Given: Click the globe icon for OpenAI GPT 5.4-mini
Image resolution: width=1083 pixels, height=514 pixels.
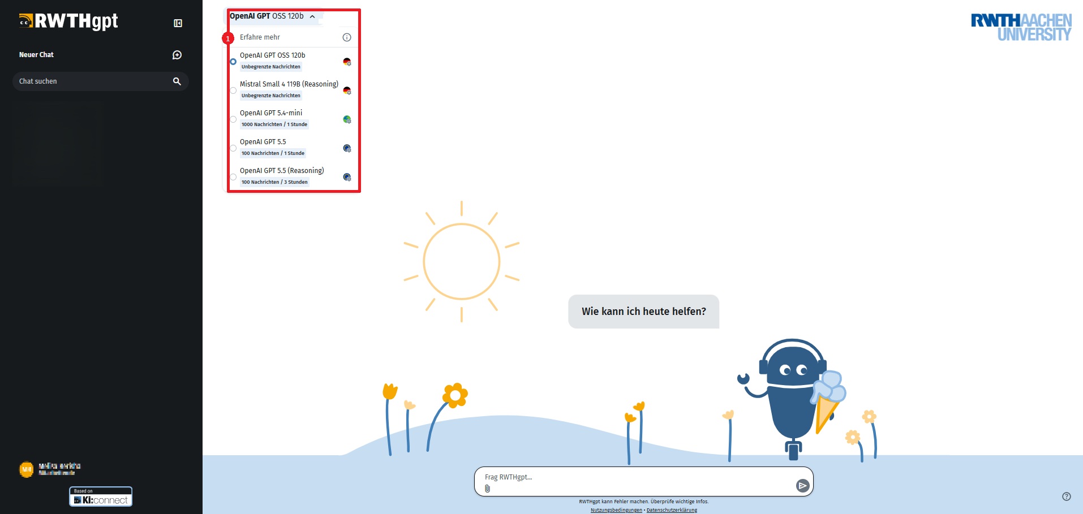Looking at the screenshot, I should 347,119.
